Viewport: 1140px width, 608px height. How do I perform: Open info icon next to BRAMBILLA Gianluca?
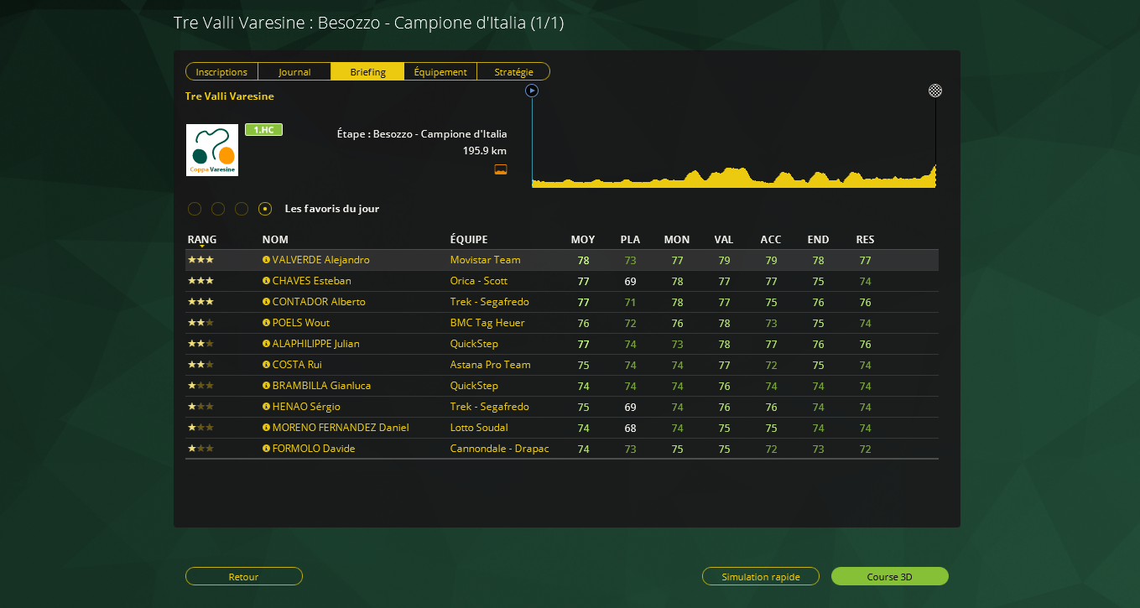click(x=266, y=386)
